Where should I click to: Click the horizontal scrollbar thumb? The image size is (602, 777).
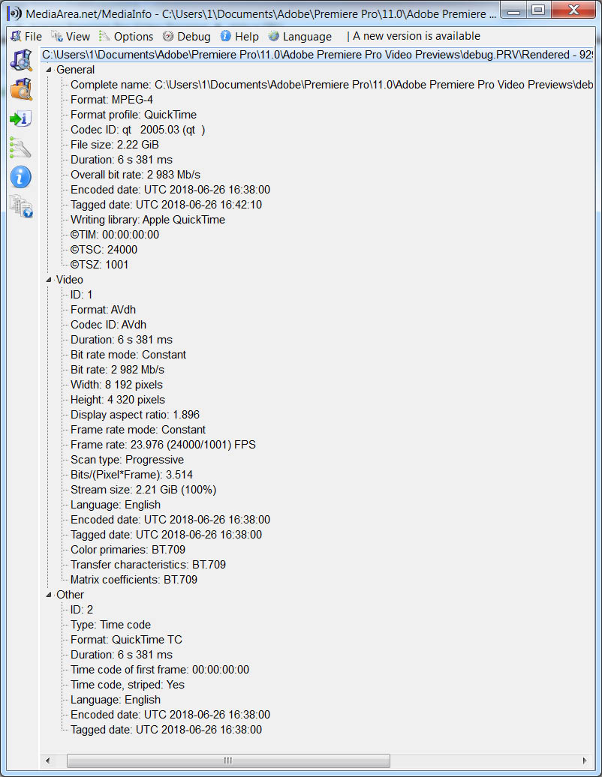tap(228, 760)
